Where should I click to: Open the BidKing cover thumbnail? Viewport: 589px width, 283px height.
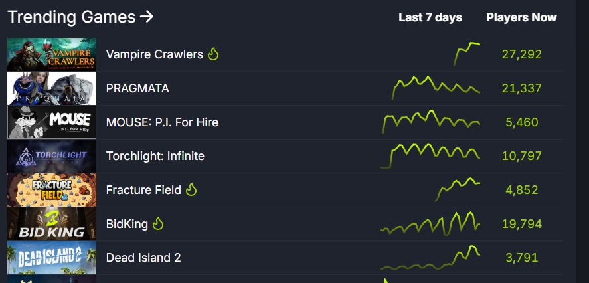pyautogui.click(x=52, y=224)
